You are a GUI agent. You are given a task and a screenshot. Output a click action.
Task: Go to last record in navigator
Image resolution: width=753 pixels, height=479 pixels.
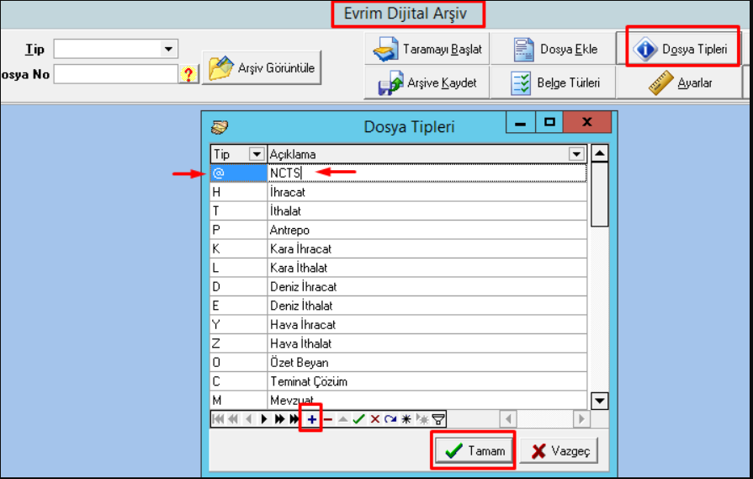pos(294,419)
